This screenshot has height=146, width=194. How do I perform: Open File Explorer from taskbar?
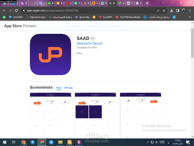click(x=60, y=142)
